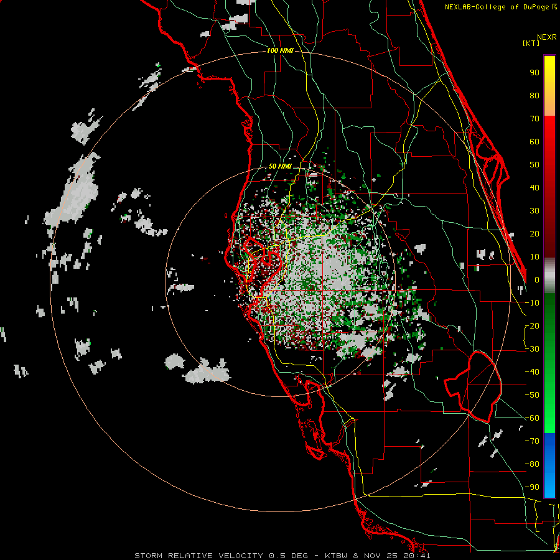Click the 80 knot scale label
The height and width of the screenshot is (560, 560).
pyautogui.click(x=534, y=96)
